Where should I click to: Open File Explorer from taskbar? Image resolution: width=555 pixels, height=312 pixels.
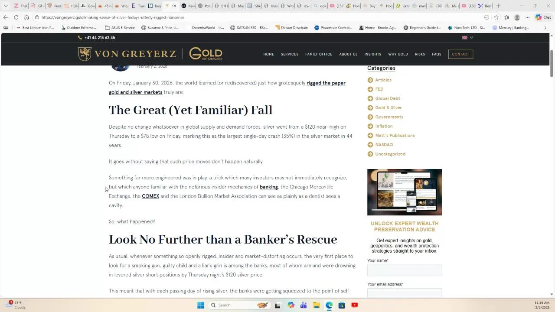[317, 305]
